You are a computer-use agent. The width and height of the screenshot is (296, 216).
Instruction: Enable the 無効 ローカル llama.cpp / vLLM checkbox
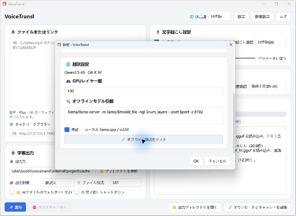[x=67, y=130]
